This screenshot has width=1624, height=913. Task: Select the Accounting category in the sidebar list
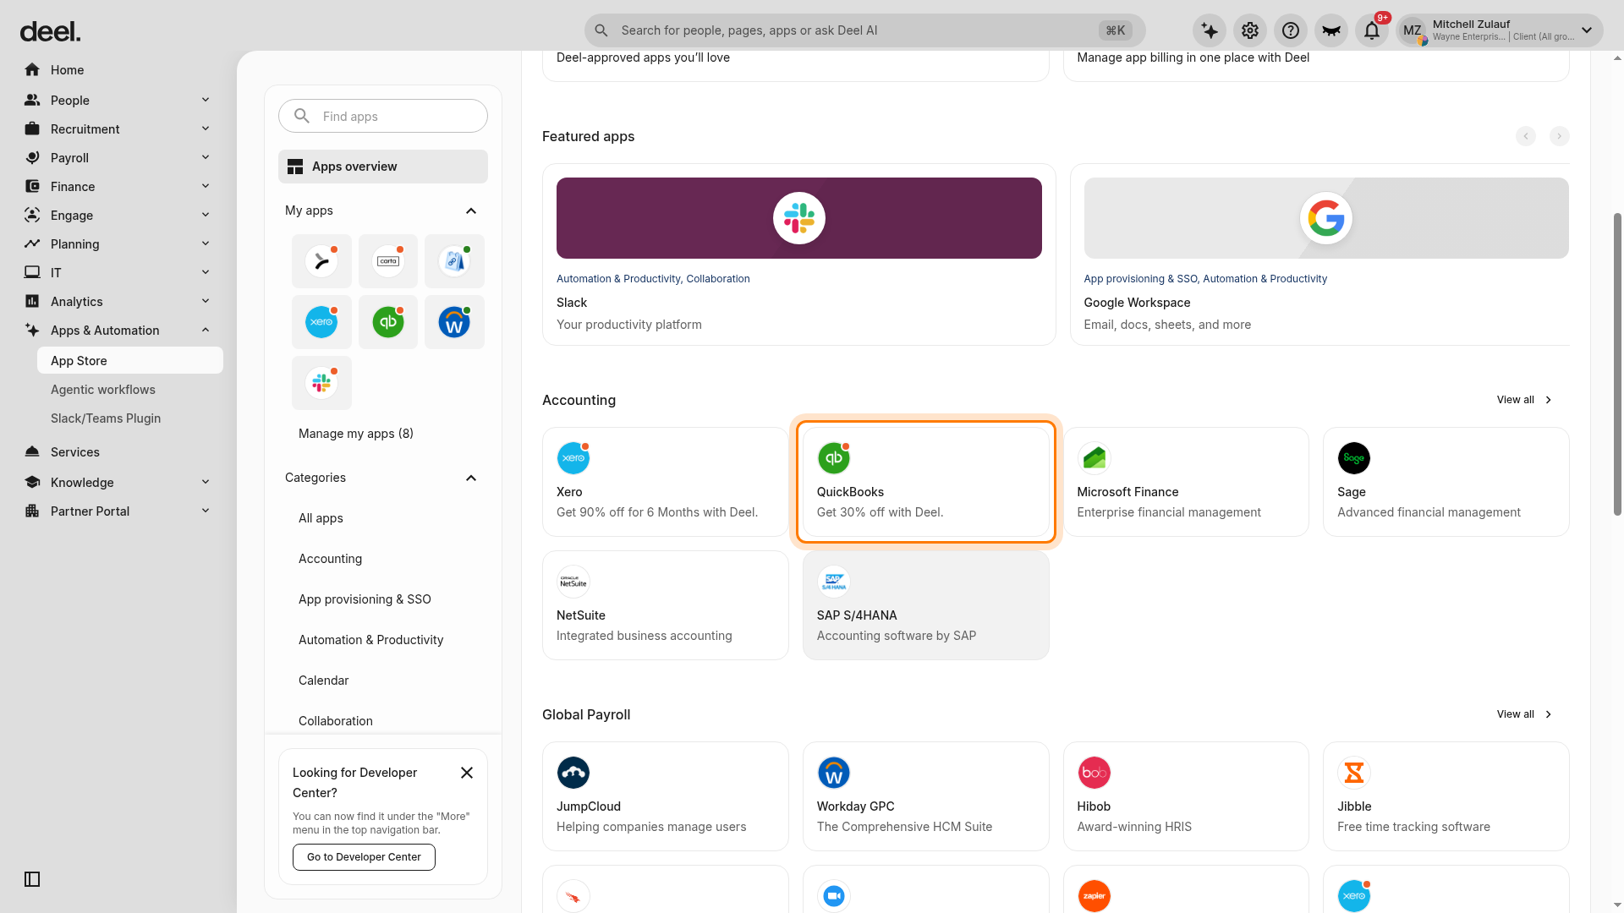330,559
